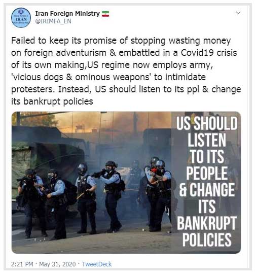Click 'bankrupt policies' at the tweet text end
255x275 pixels.
click(58, 101)
